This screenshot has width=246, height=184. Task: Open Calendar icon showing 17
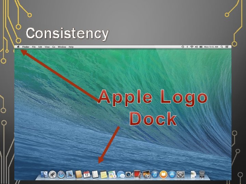[x=86, y=174]
